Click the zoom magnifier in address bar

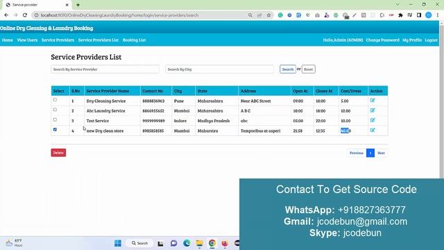[250, 15]
